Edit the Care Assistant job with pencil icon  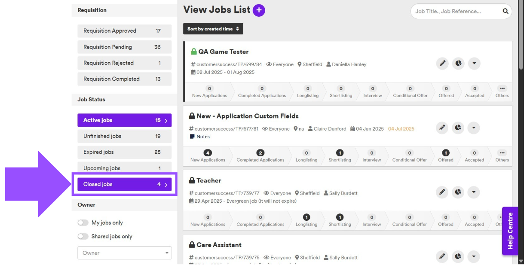click(x=442, y=257)
